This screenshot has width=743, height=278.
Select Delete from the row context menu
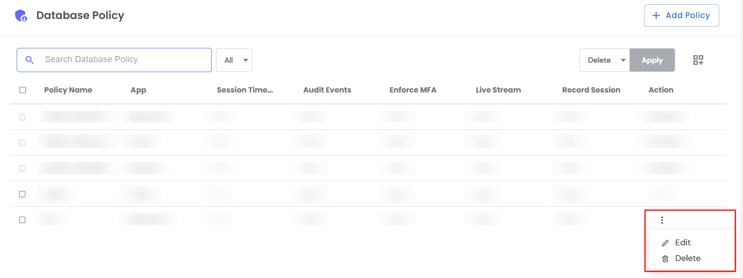(688, 259)
